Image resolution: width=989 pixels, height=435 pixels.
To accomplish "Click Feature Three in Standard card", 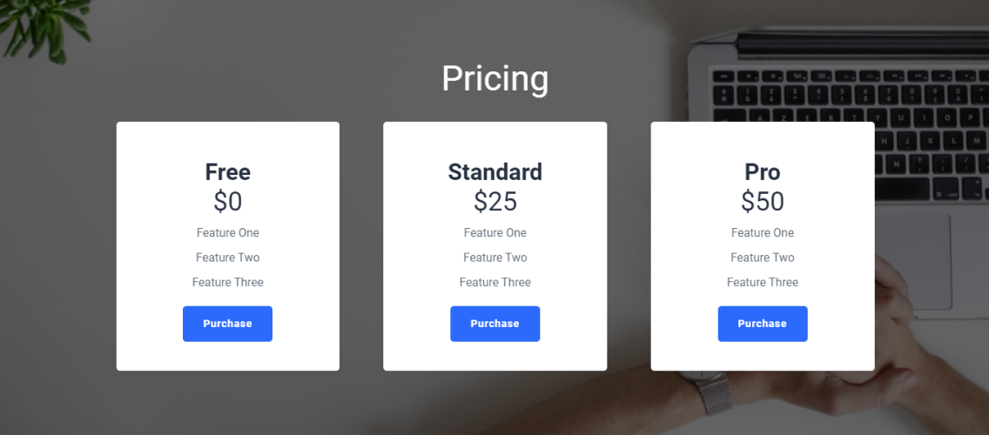I will coord(495,282).
